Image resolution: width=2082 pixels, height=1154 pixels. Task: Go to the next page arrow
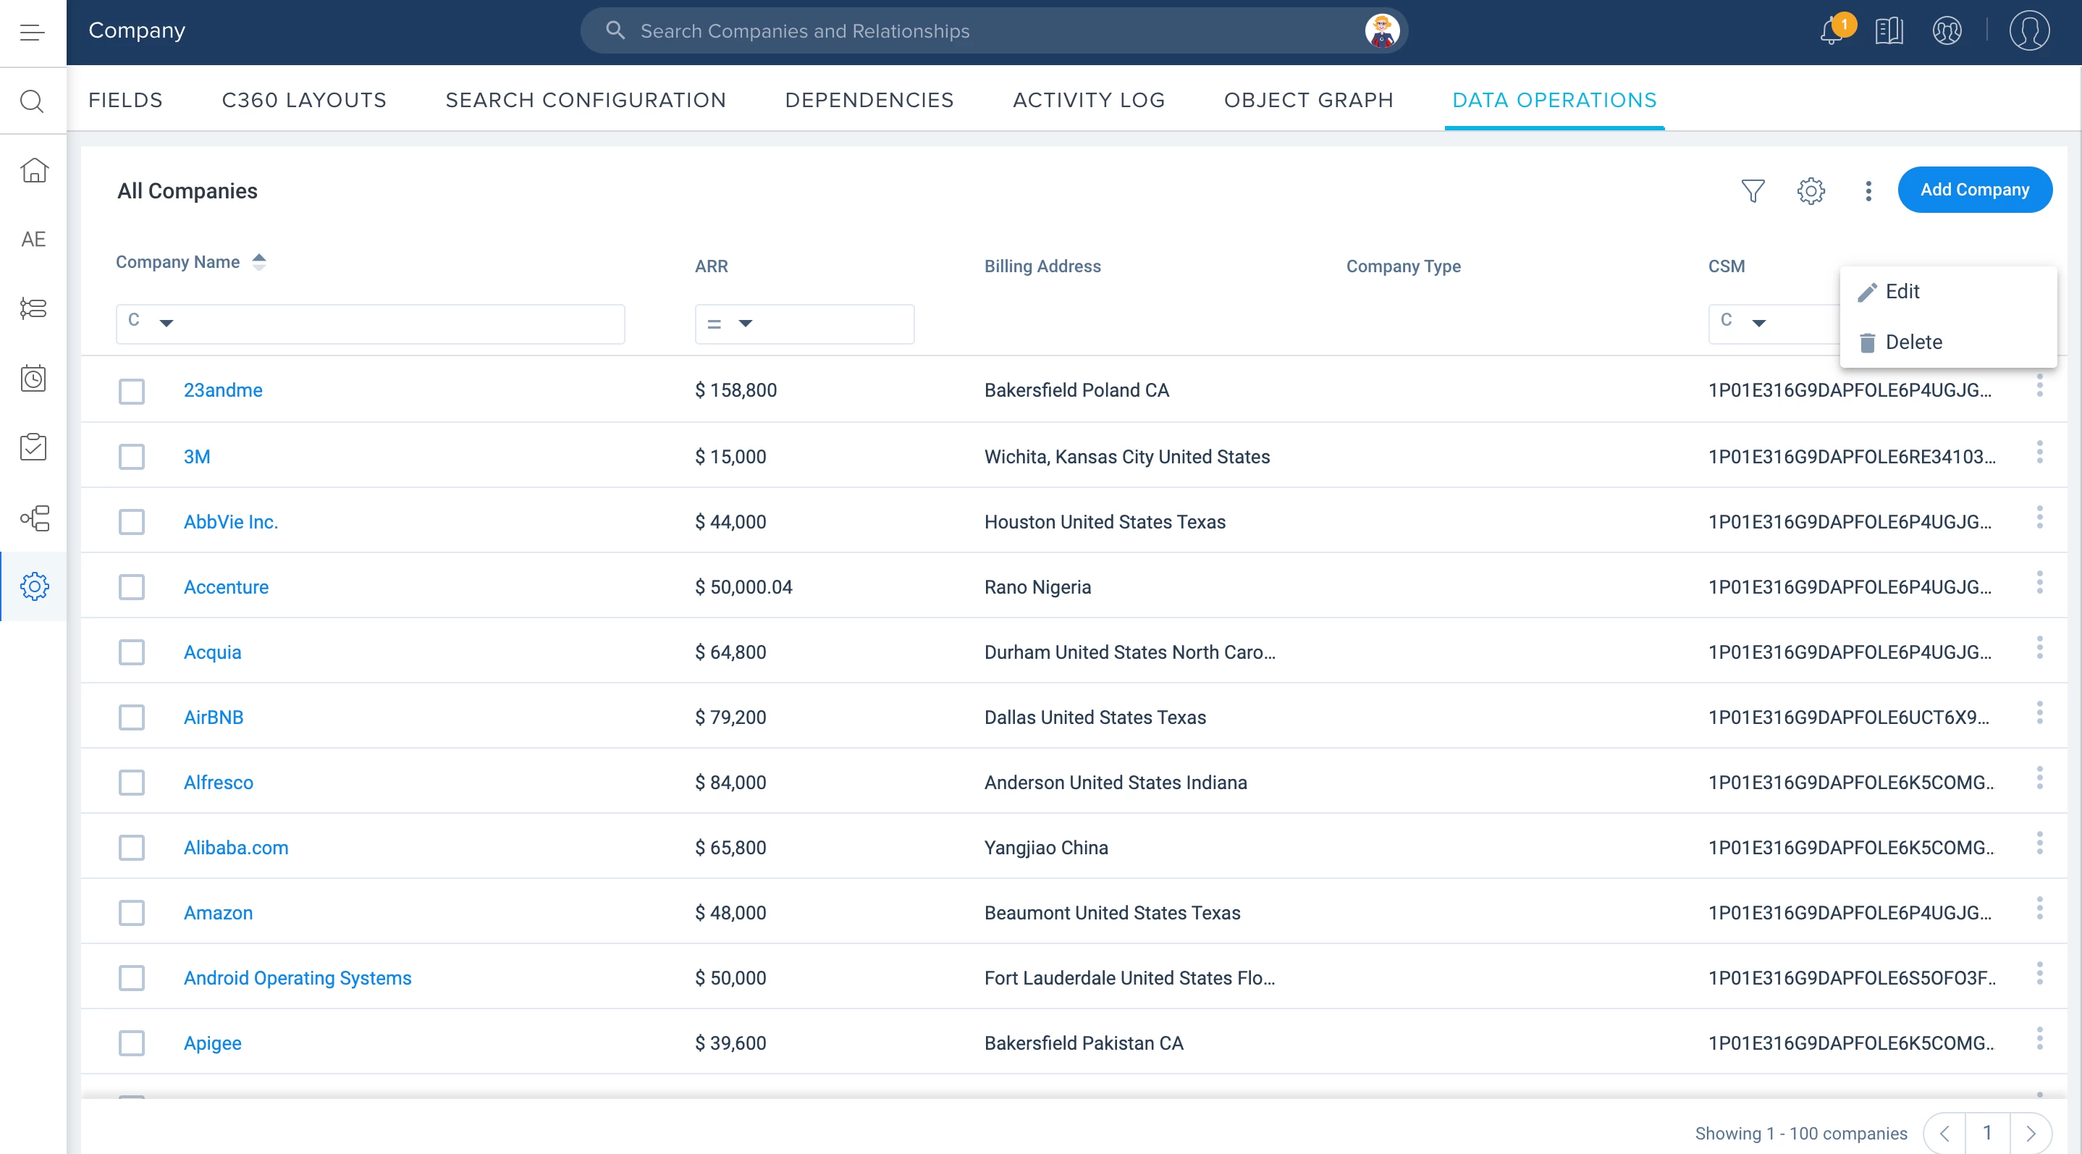[2031, 1133]
